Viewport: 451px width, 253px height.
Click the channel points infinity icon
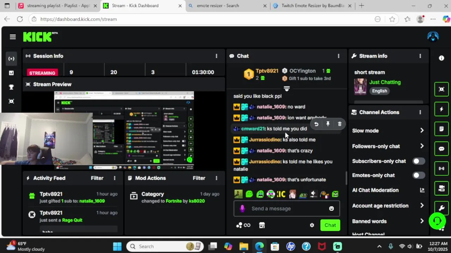[x=243, y=225]
